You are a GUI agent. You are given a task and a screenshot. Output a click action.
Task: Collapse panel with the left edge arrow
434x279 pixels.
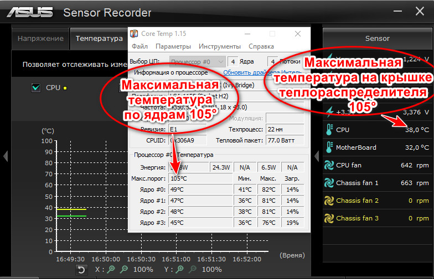tap(5, 156)
